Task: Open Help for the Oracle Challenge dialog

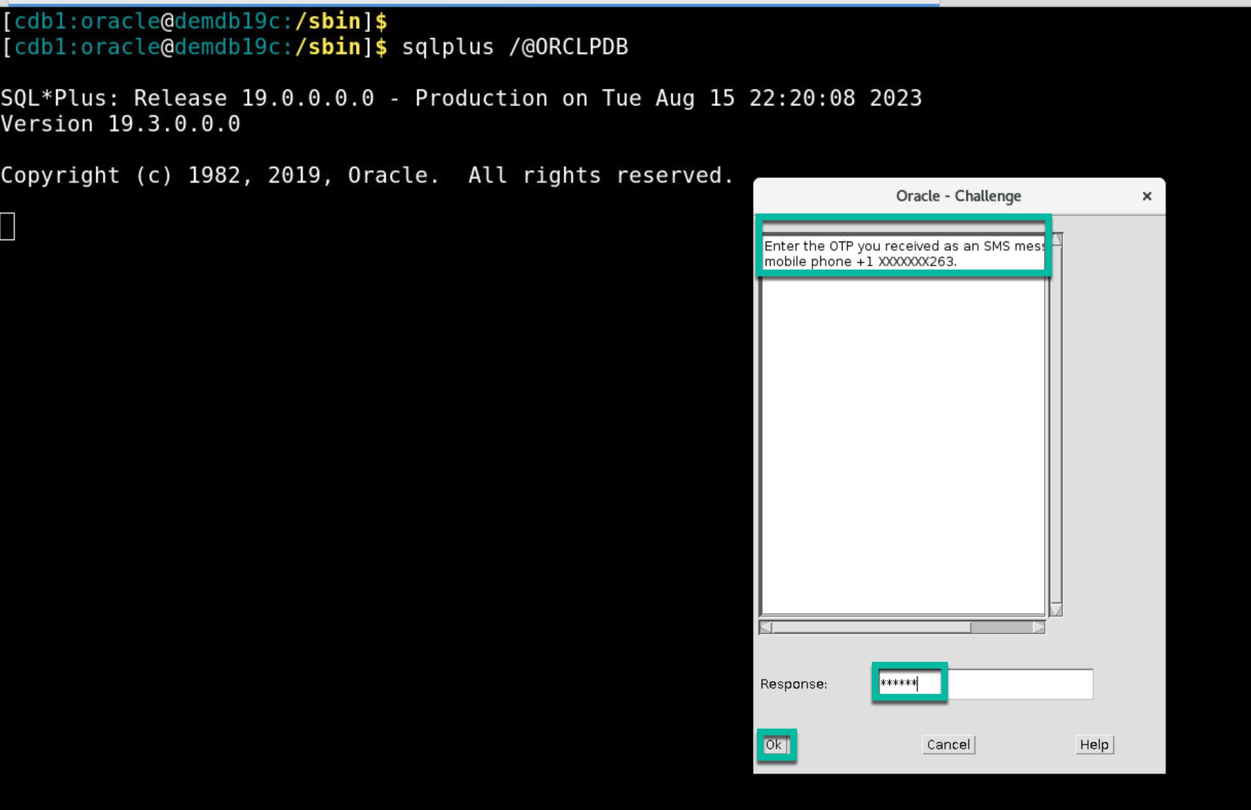Action: coord(1093,745)
